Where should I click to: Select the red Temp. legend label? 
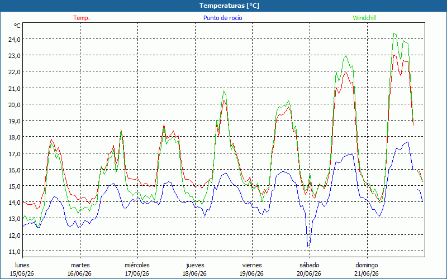82,18
